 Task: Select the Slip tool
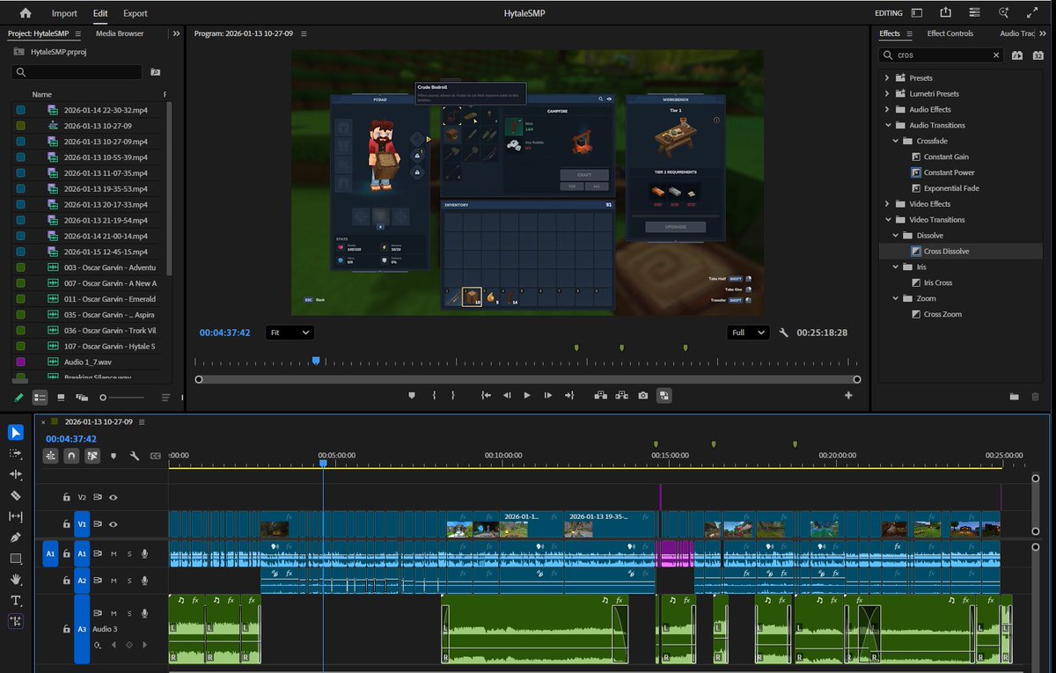16,516
